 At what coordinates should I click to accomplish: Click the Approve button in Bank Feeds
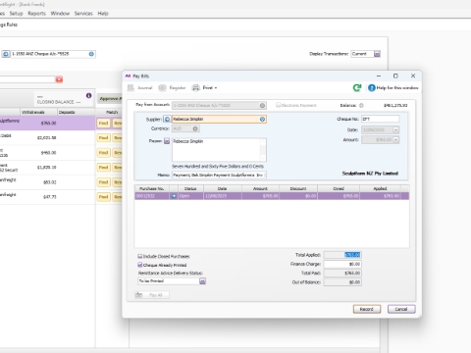click(110, 99)
